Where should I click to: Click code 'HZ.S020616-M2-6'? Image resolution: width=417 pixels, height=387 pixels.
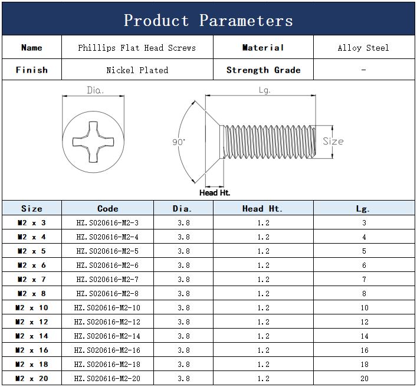[x=107, y=265]
